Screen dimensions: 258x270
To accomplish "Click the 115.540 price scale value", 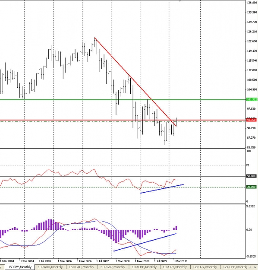I will point(252,60).
